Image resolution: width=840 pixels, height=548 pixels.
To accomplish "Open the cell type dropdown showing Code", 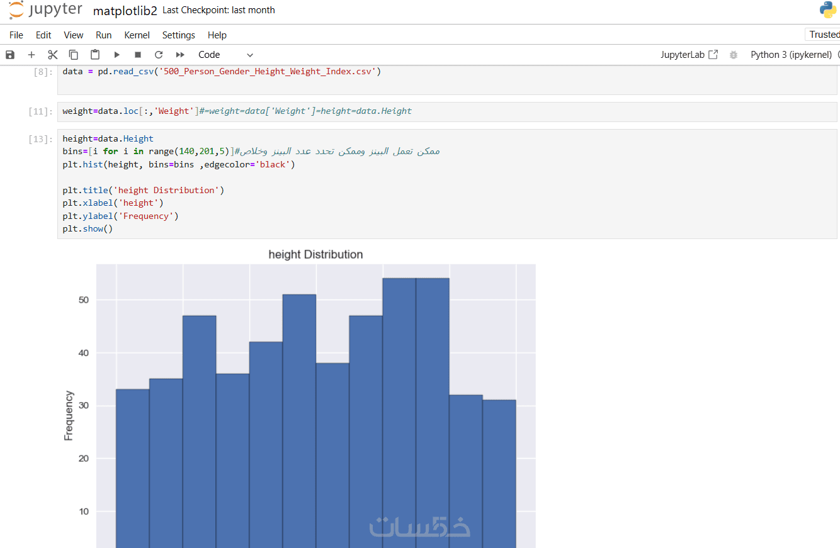I will 225,55.
